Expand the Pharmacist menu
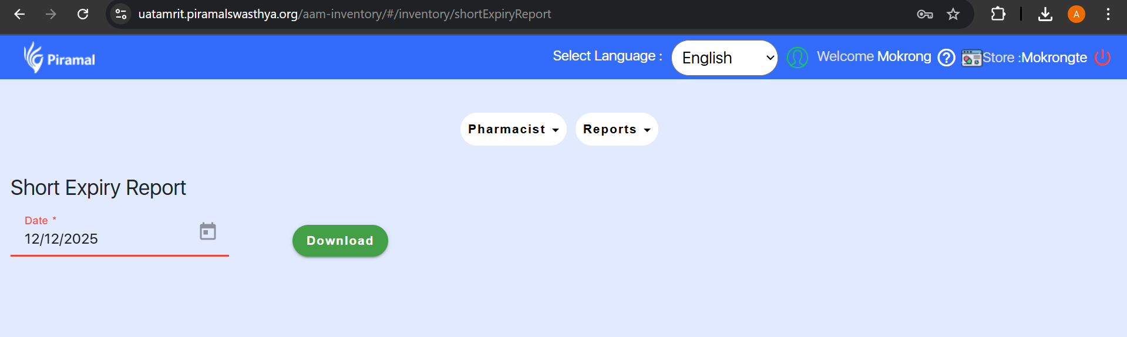 tap(513, 129)
